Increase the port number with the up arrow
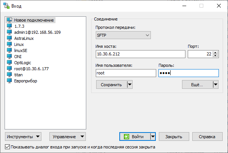The image size is (228, 153). pyautogui.click(x=215, y=53)
